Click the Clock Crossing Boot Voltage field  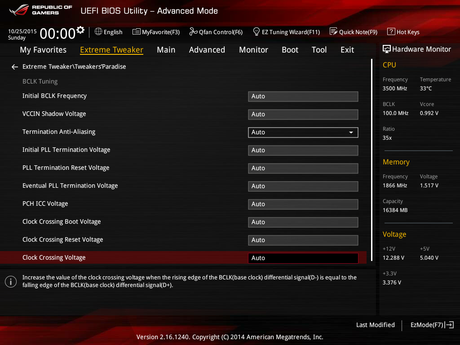coord(303,222)
